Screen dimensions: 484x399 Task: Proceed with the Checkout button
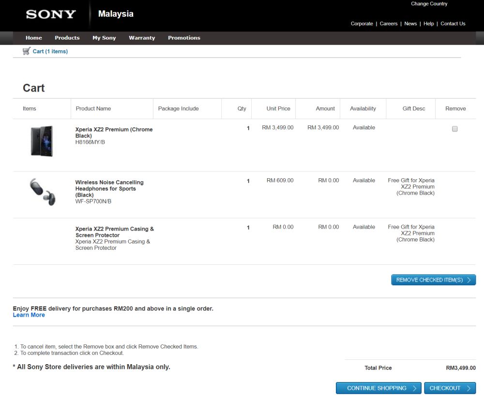coord(450,388)
